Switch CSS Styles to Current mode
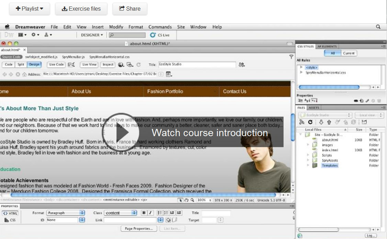The width and height of the screenshot is (387, 239). pyautogui.click(x=349, y=53)
